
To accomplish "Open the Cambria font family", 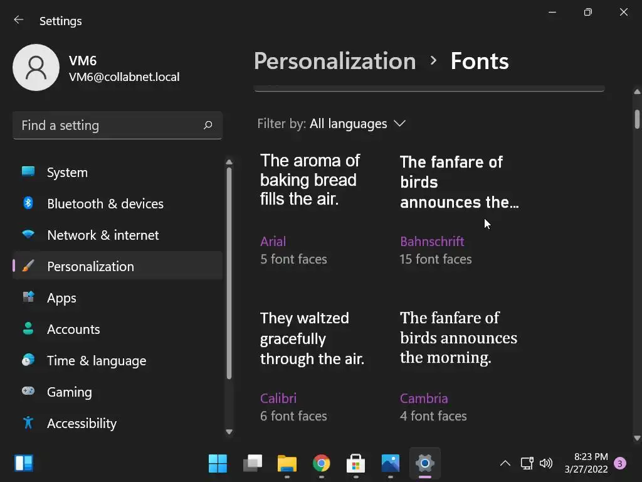I will pyautogui.click(x=424, y=398).
